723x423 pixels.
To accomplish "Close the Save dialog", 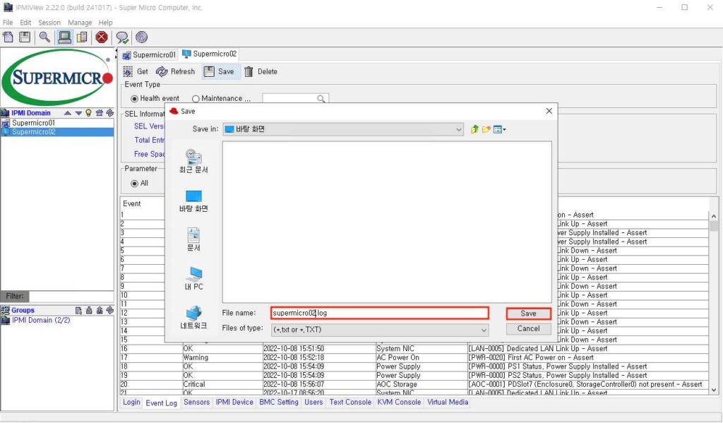I will tap(549, 111).
